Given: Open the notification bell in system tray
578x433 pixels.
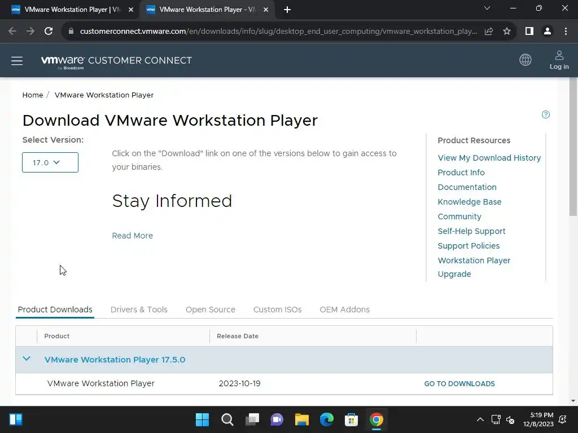Looking at the screenshot, I should [x=563, y=419].
